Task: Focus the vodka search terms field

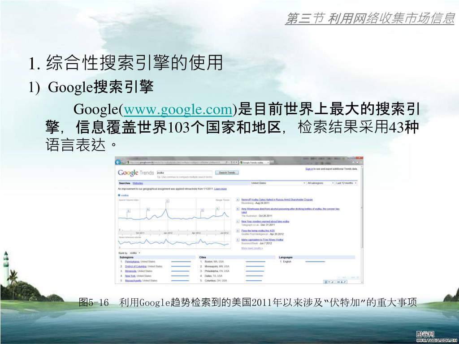Action: click(x=184, y=172)
